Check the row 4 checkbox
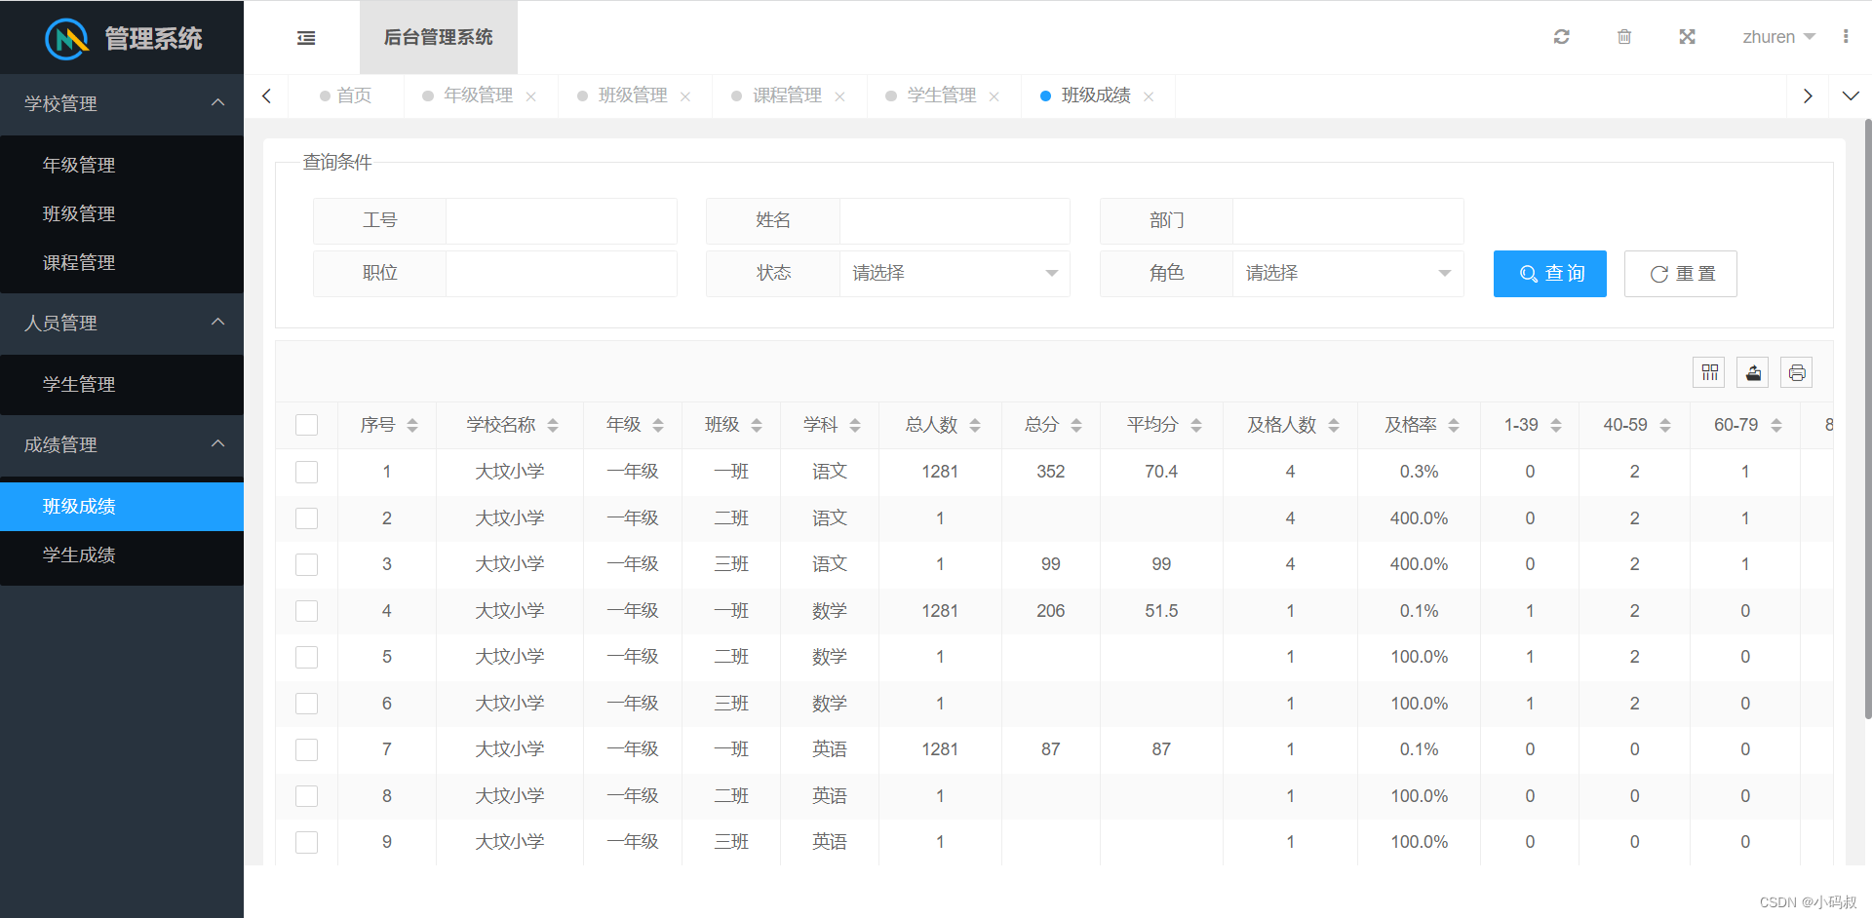The image size is (1872, 918). [x=306, y=611]
